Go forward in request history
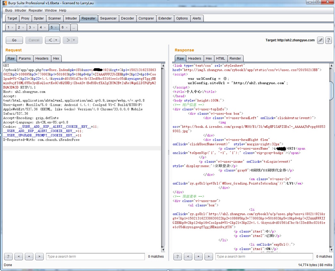Screen dimensions: 335x271 click(68, 40)
